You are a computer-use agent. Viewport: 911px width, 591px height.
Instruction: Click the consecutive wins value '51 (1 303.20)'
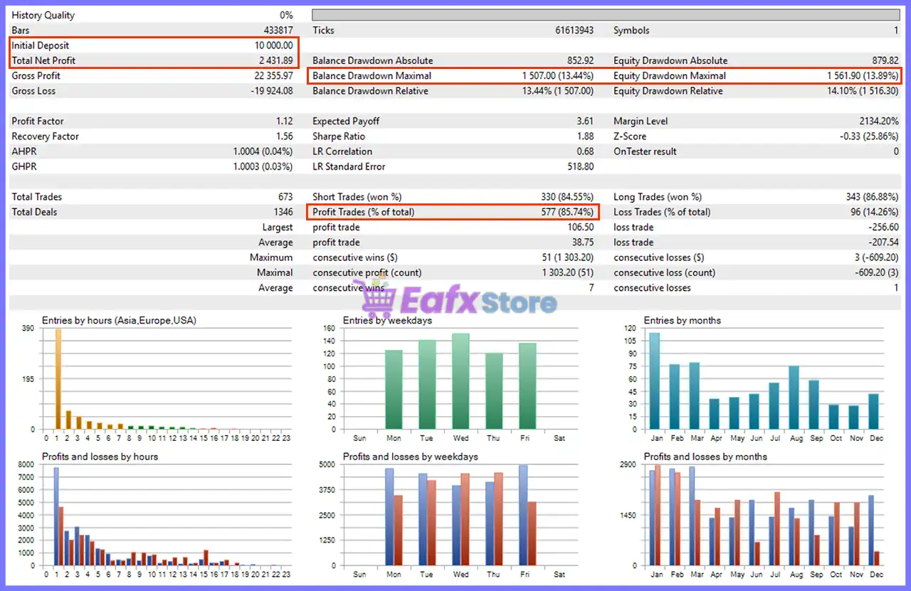(568, 257)
